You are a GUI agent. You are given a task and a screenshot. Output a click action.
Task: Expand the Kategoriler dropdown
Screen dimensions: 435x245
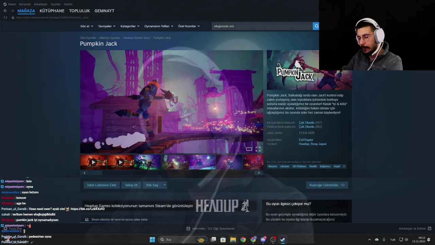[130, 26]
